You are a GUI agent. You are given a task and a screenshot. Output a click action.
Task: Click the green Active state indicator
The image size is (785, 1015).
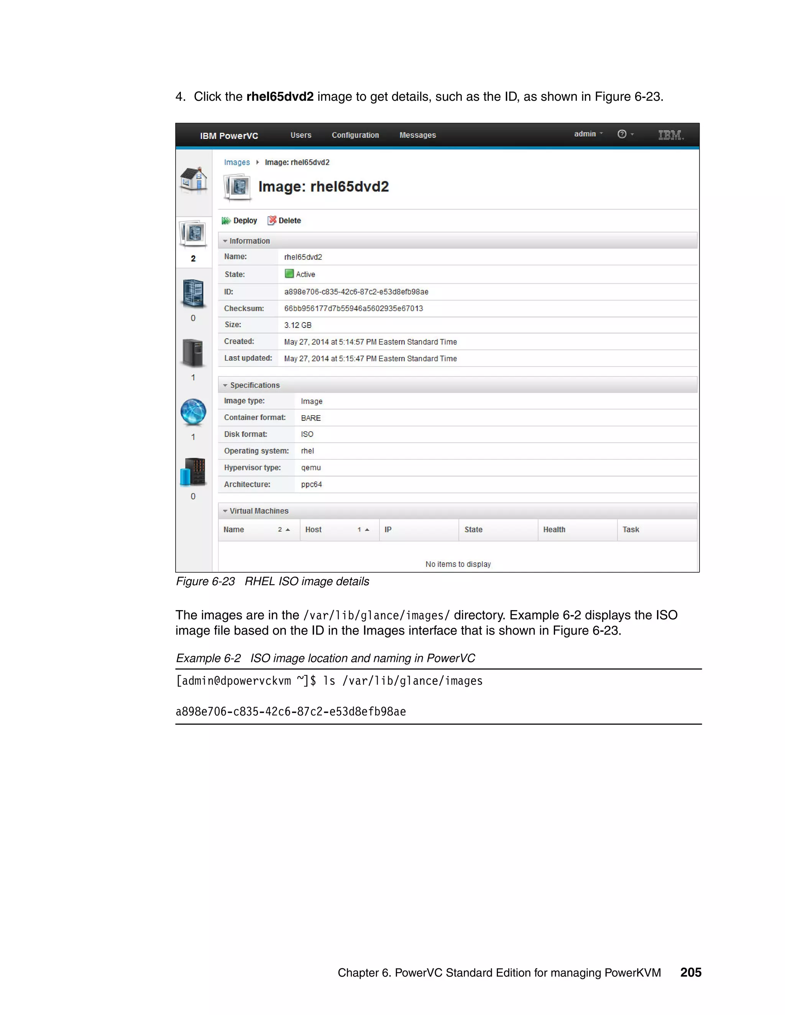[289, 274]
